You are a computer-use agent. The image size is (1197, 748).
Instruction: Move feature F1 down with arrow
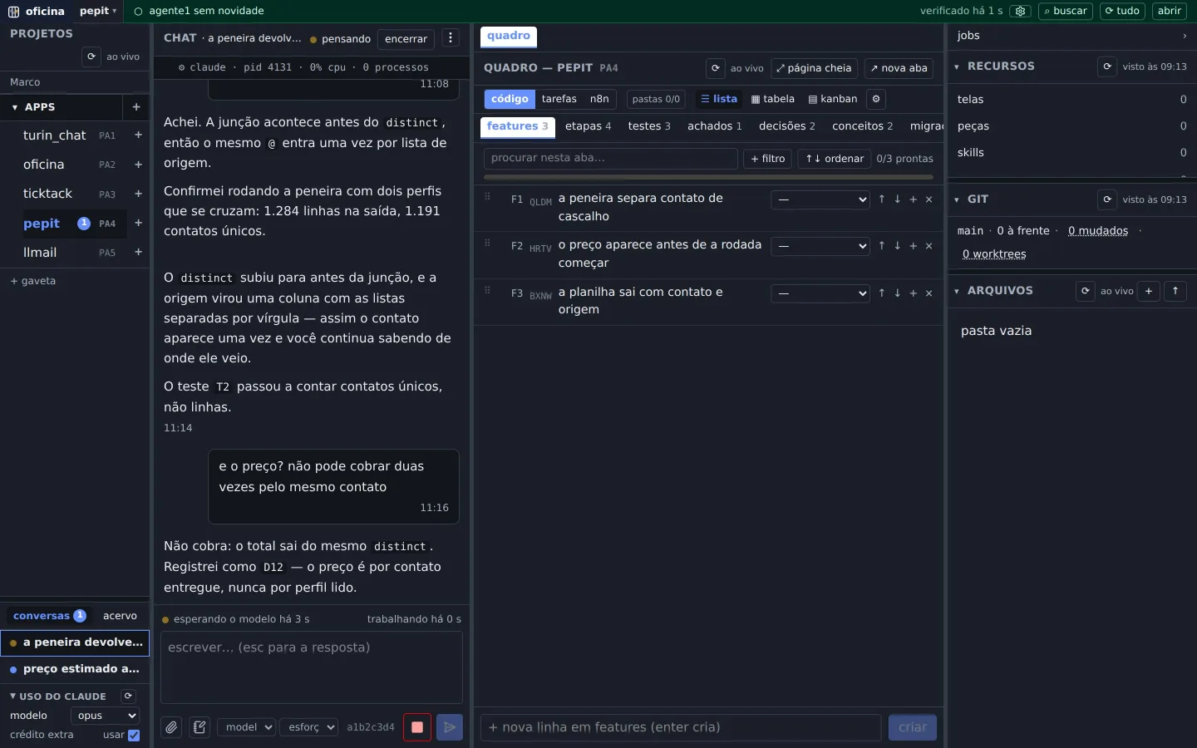pos(898,199)
